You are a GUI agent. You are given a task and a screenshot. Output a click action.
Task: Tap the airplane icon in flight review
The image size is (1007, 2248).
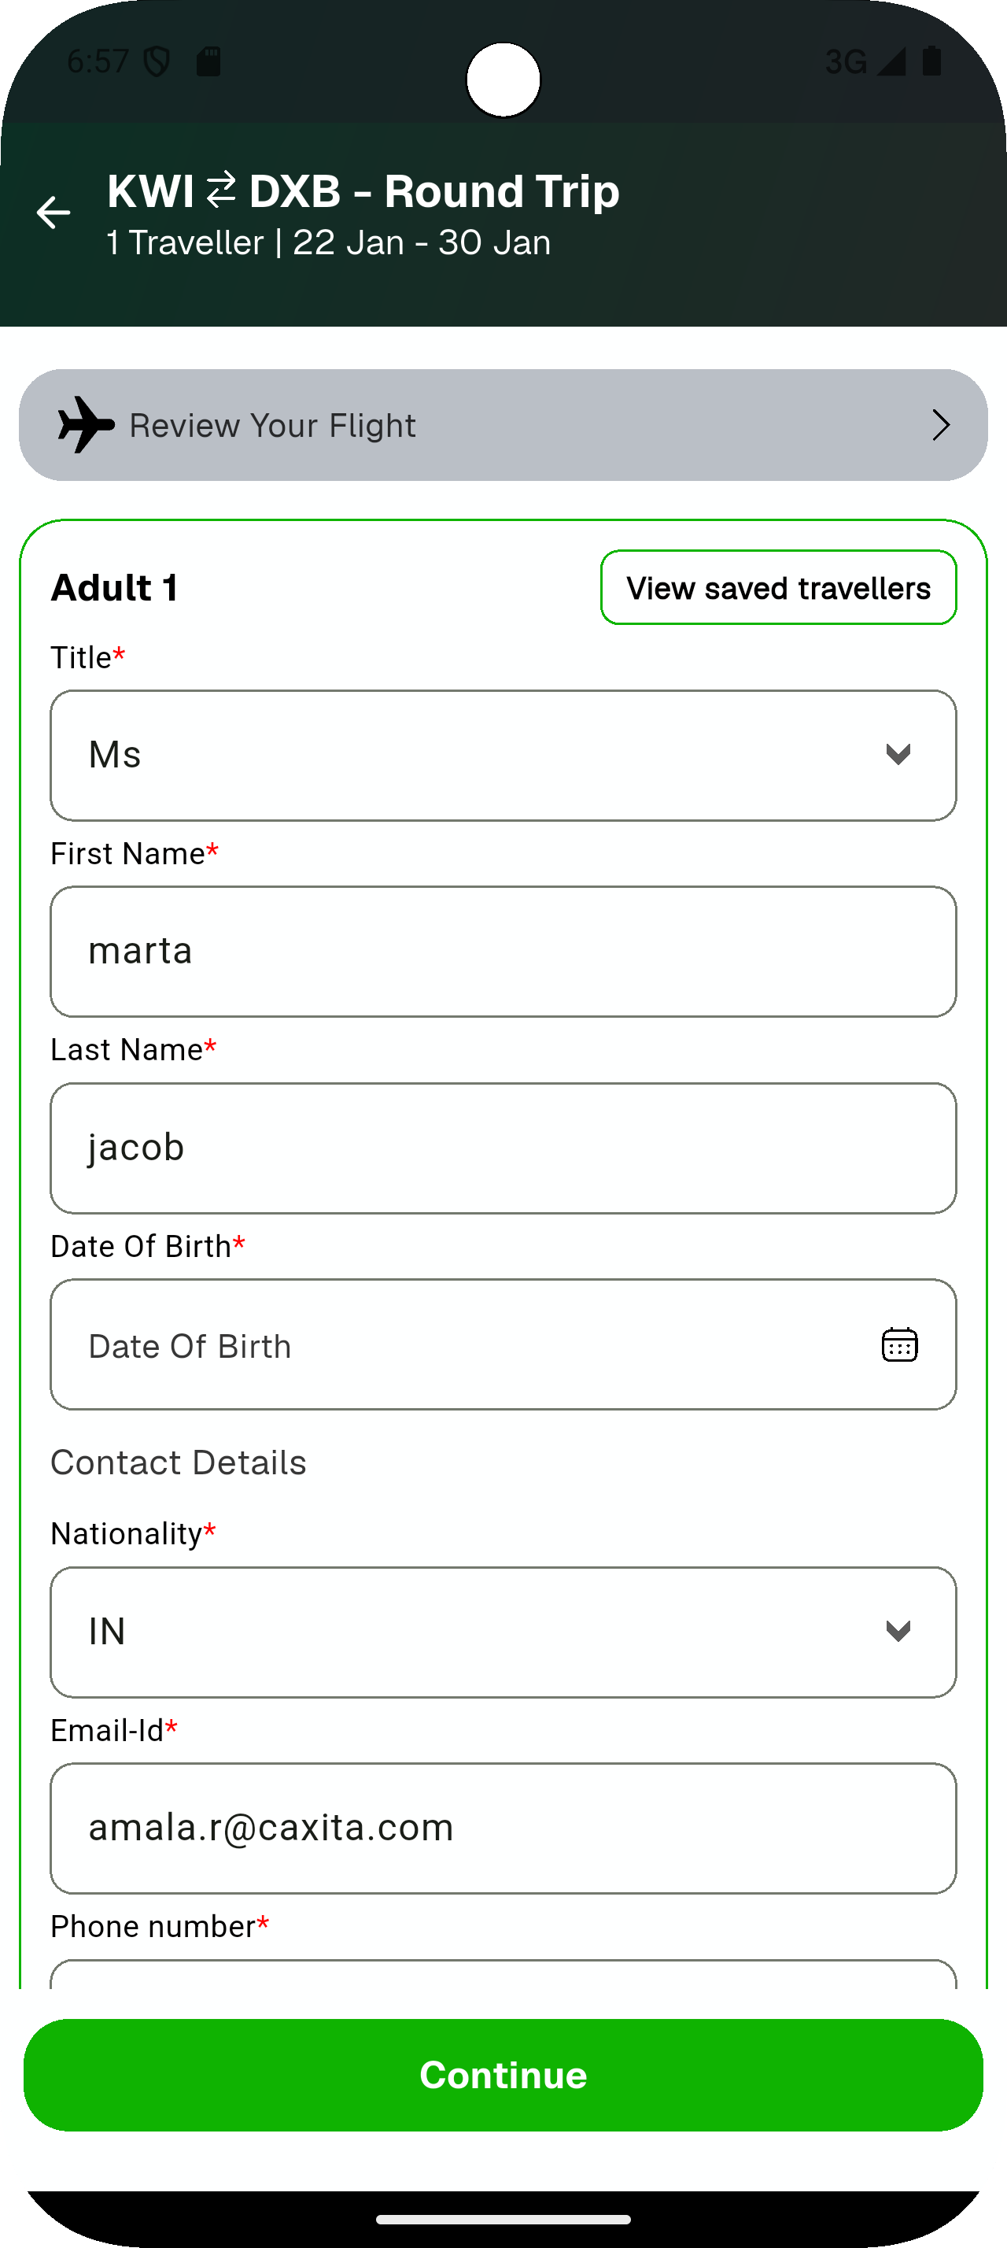click(86, 425)
